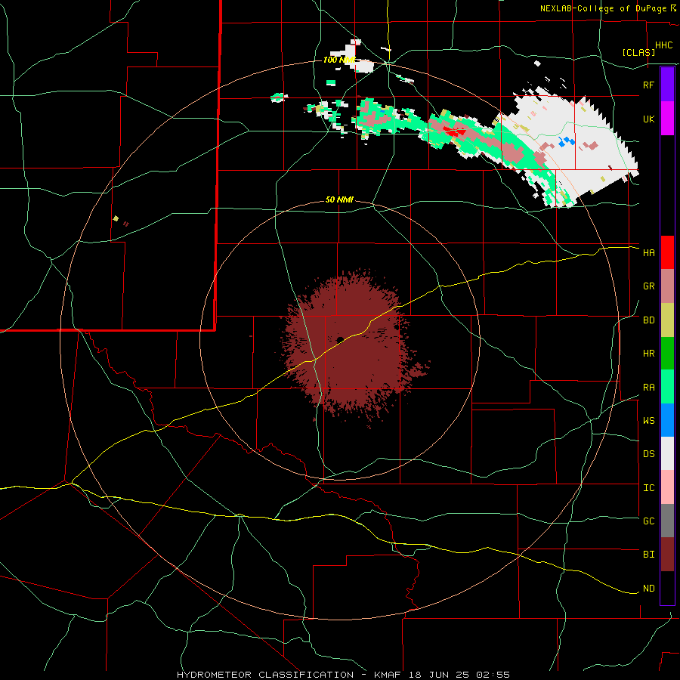Click the '50 NMI' range ring label

[339, 199]
